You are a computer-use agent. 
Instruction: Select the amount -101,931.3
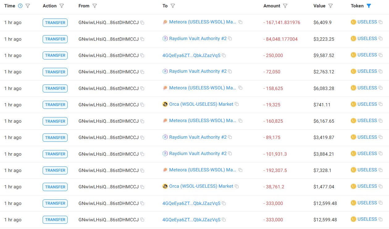(275, 154)
